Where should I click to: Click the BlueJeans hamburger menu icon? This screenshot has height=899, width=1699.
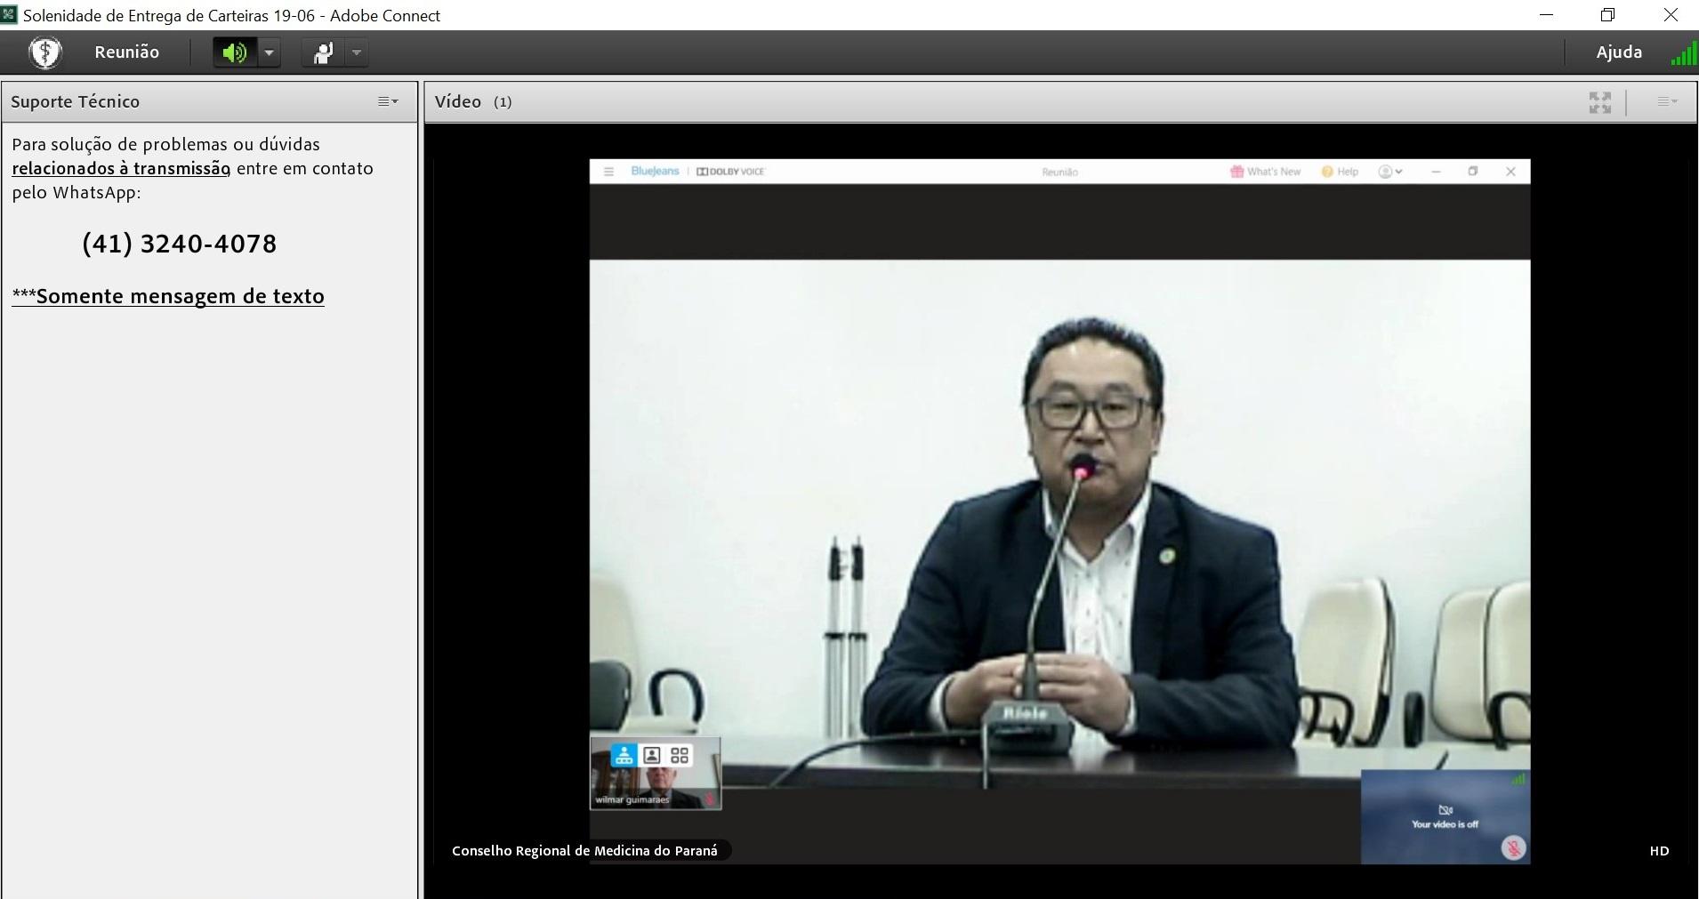tap(608, 172)
